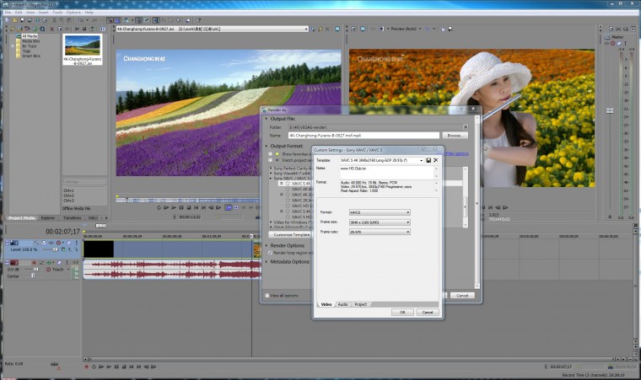Click the 4K-Changhong-Furano media thumbnail
The image size is (641, 380).
[x=82, y=45]
